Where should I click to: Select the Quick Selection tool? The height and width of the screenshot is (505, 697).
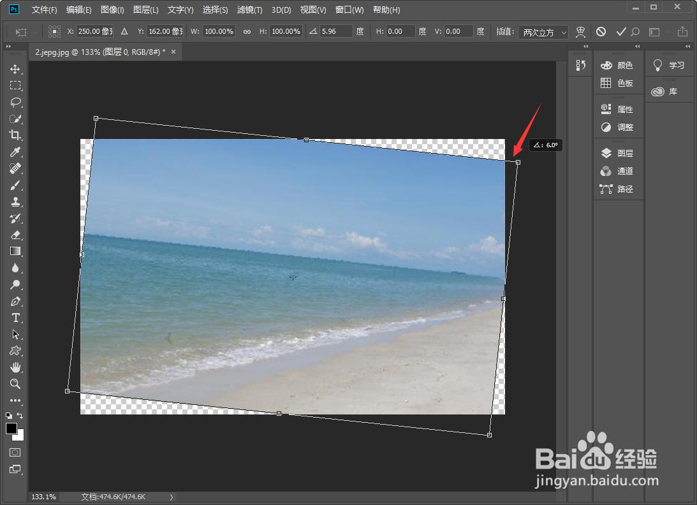click(x=15, y=119)
